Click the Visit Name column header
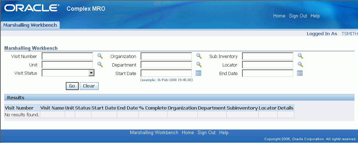 pyautogui.click(x=52, y=108)
